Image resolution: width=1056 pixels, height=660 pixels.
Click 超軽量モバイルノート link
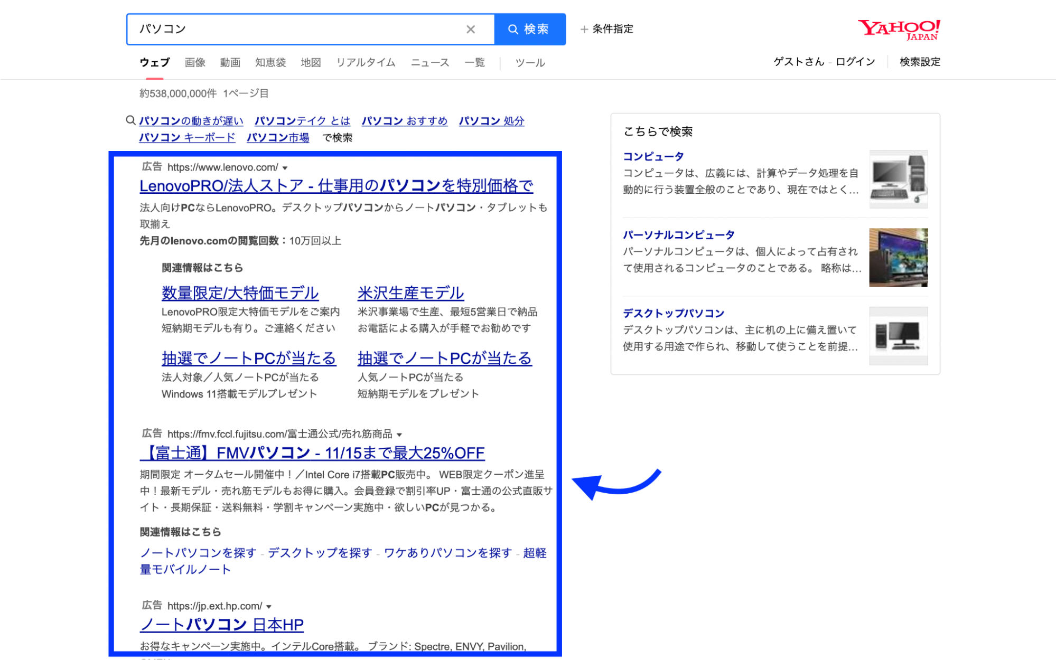[x=343, y=561]
